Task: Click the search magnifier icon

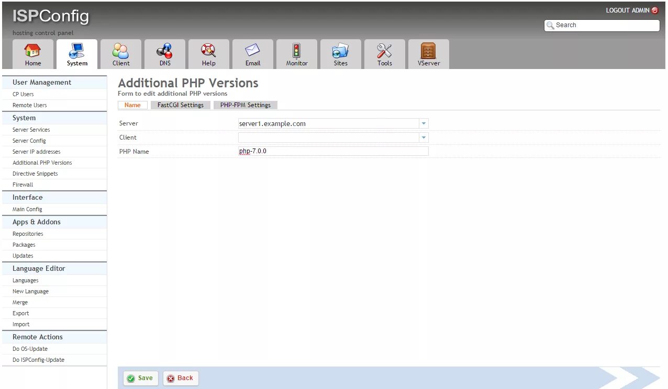Action: point(550,25)
